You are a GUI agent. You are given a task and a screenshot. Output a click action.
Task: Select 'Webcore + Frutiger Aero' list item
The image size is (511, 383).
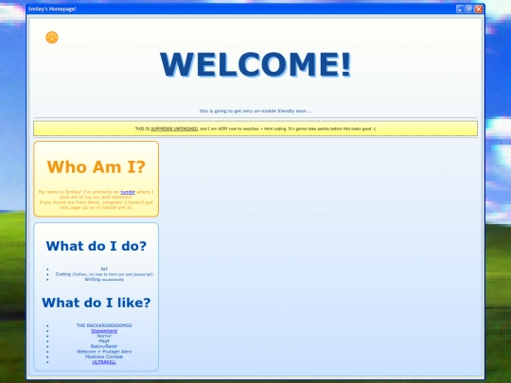point(104,352)
